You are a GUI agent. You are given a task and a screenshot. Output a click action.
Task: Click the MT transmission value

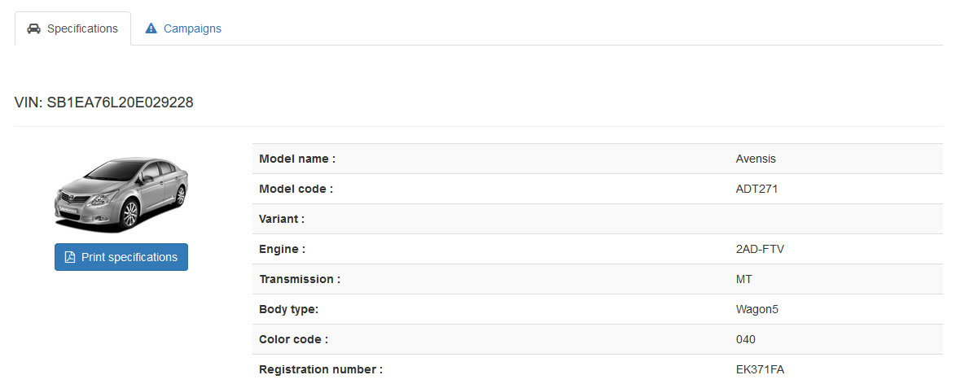pyautogui.click(x=743, y=279)
